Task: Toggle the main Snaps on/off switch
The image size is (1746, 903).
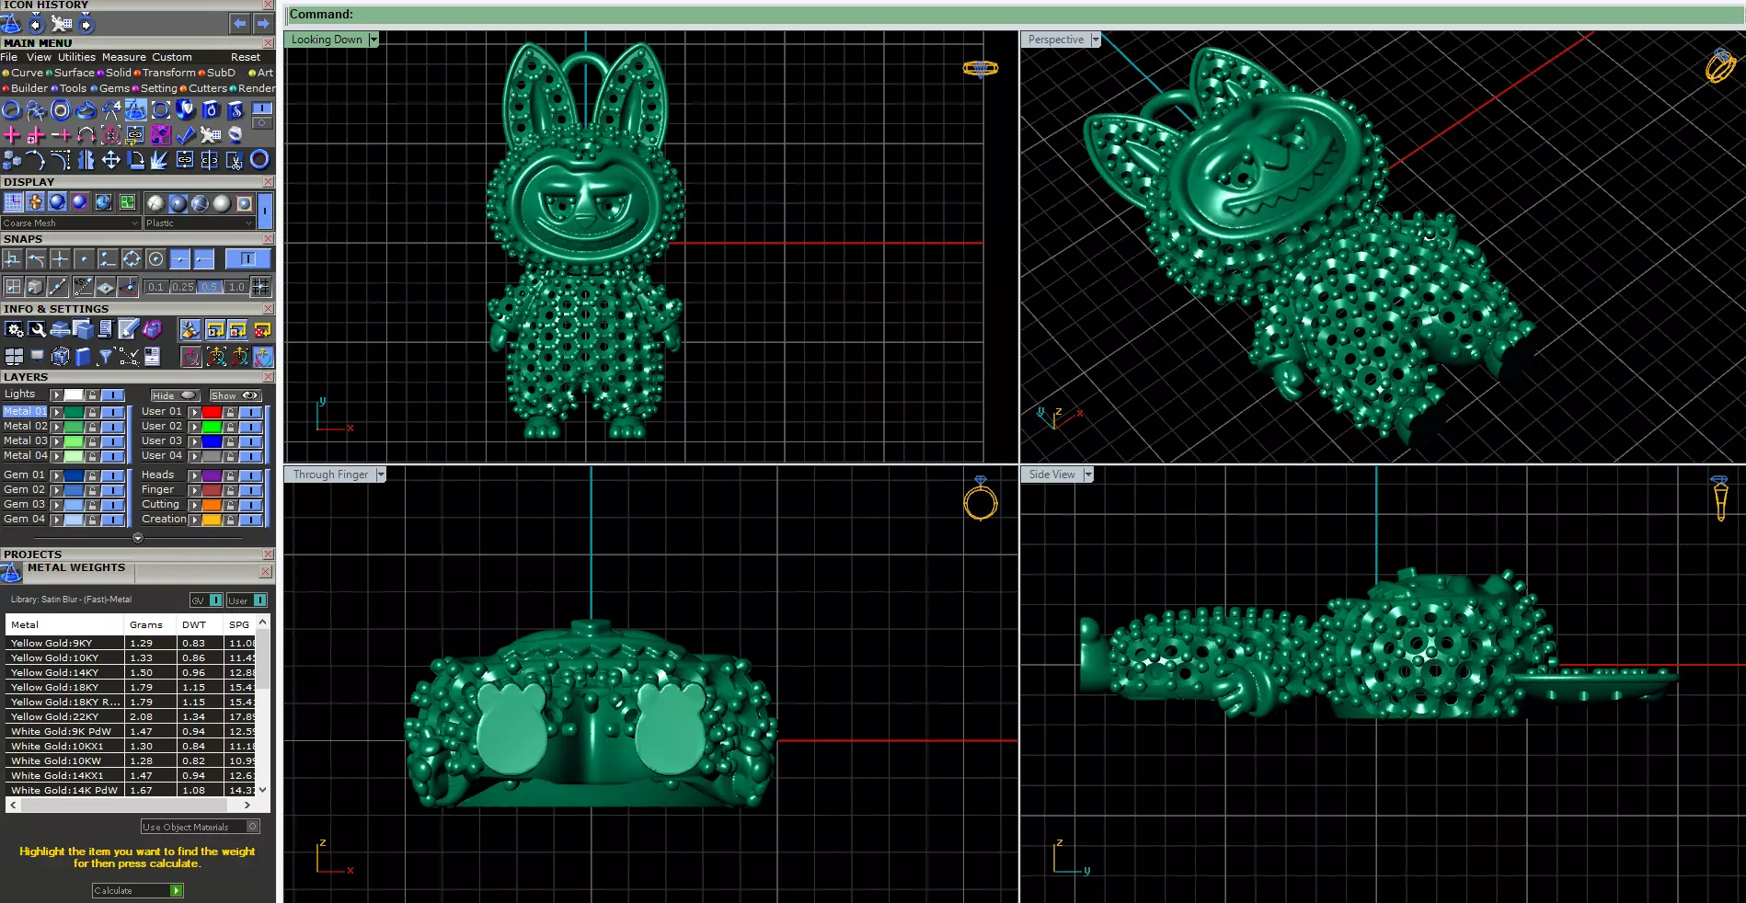Action: (x=247, y=259)
